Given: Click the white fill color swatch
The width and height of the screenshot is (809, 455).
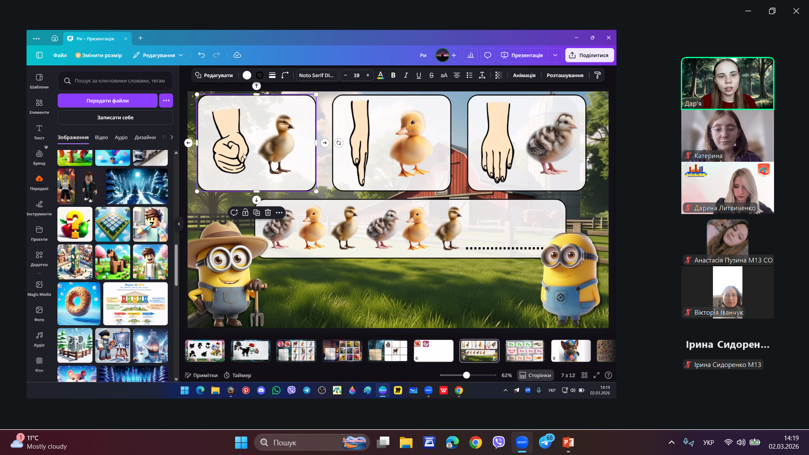Looking at the screenshot, I should (247, 75).
